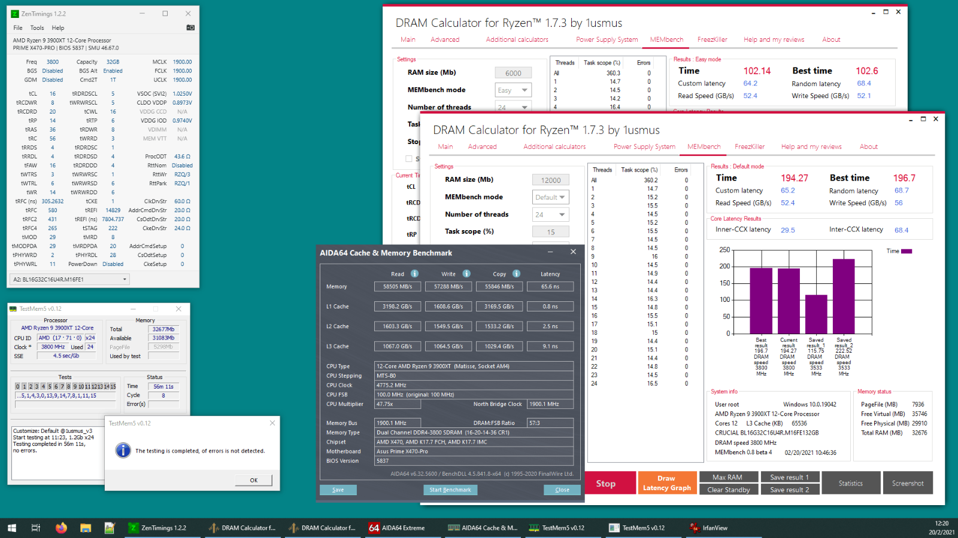
Task: Switch to AIDA64 Extreme on the taskbar
Action: (401, 528)
